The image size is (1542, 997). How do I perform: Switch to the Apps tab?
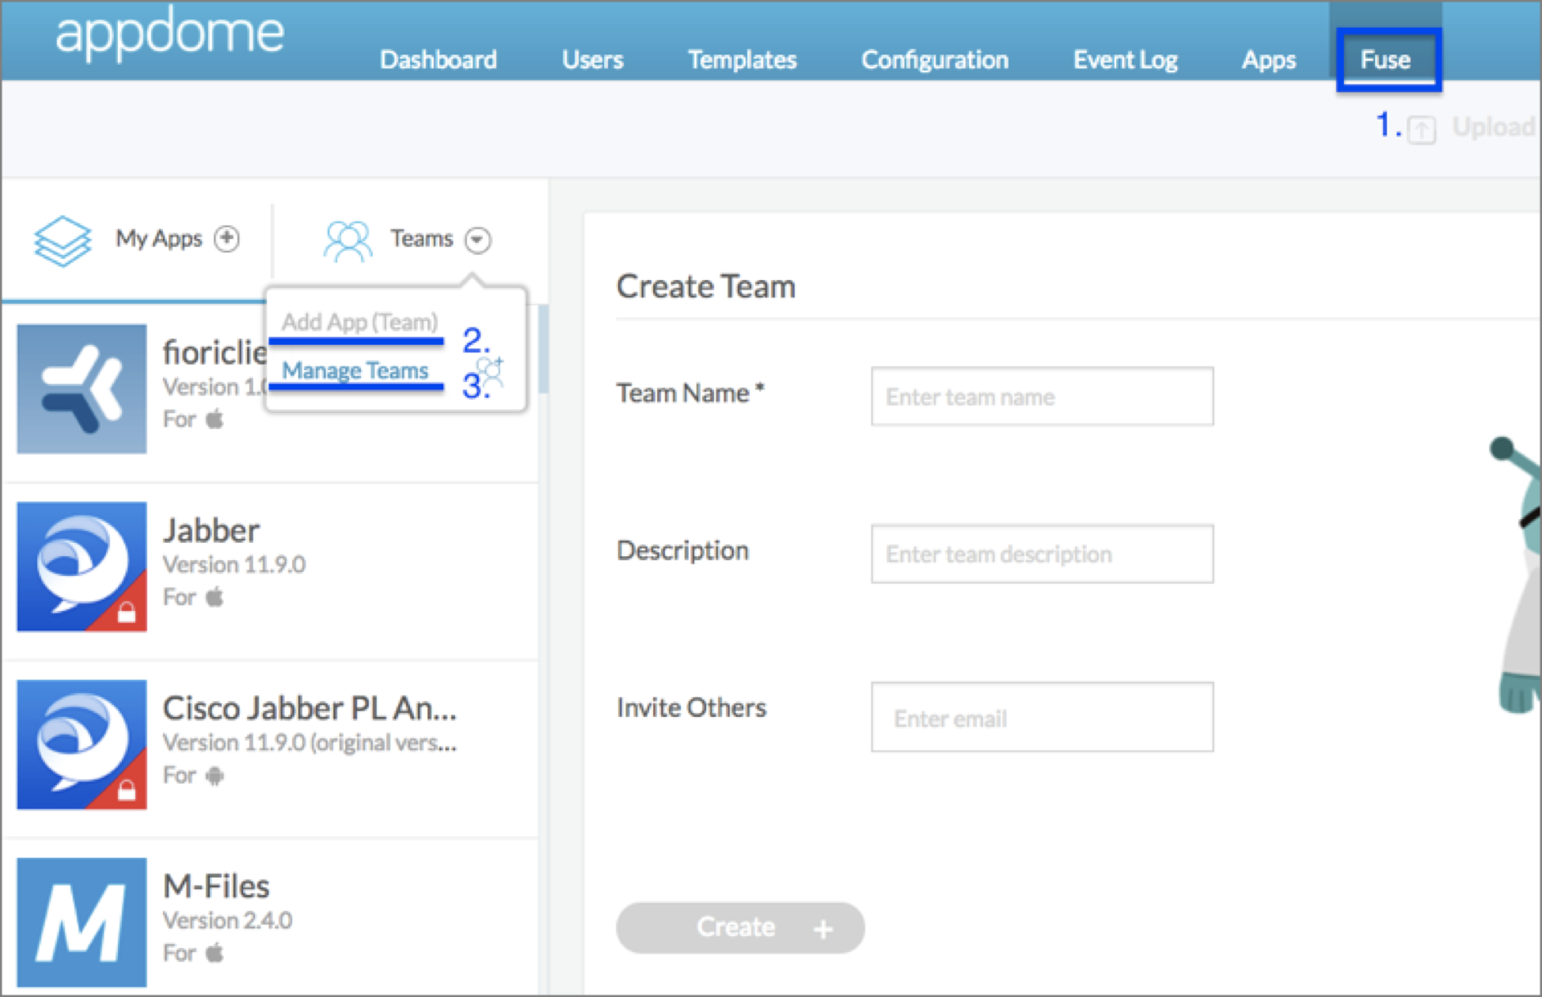click(x=1269, y=59)
